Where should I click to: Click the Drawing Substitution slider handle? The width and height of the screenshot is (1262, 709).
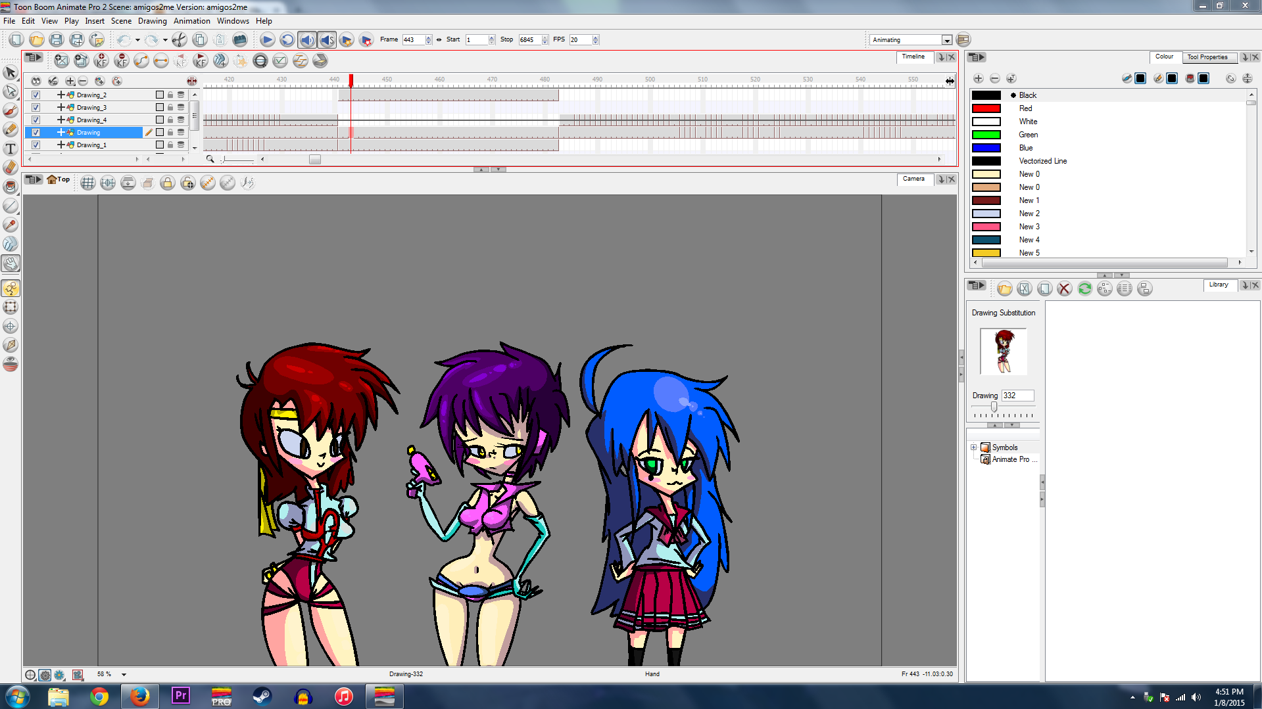tap(994, 407)
